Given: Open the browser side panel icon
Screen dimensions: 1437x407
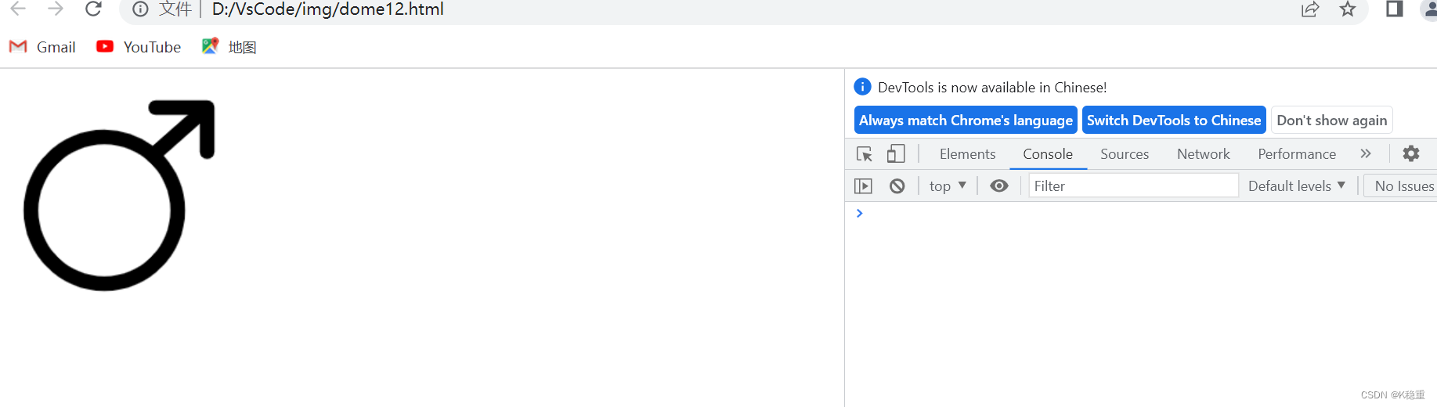Looking at the screenshot, I should coord(1394,9).
